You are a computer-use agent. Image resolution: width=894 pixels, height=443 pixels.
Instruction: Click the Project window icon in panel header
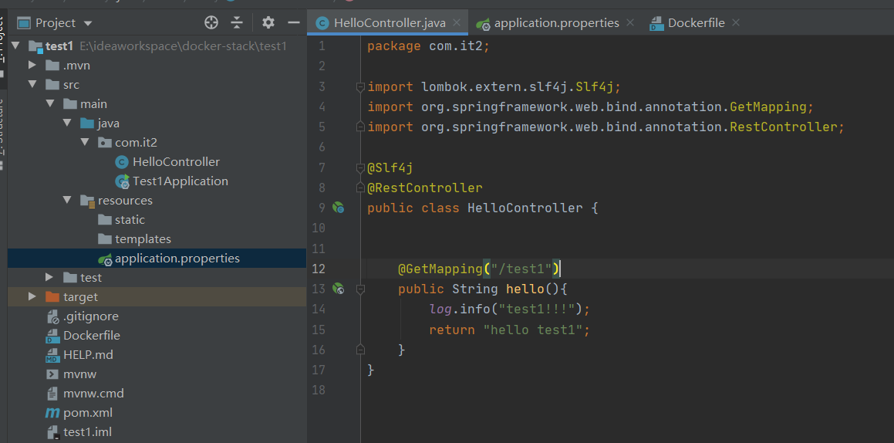23,23
